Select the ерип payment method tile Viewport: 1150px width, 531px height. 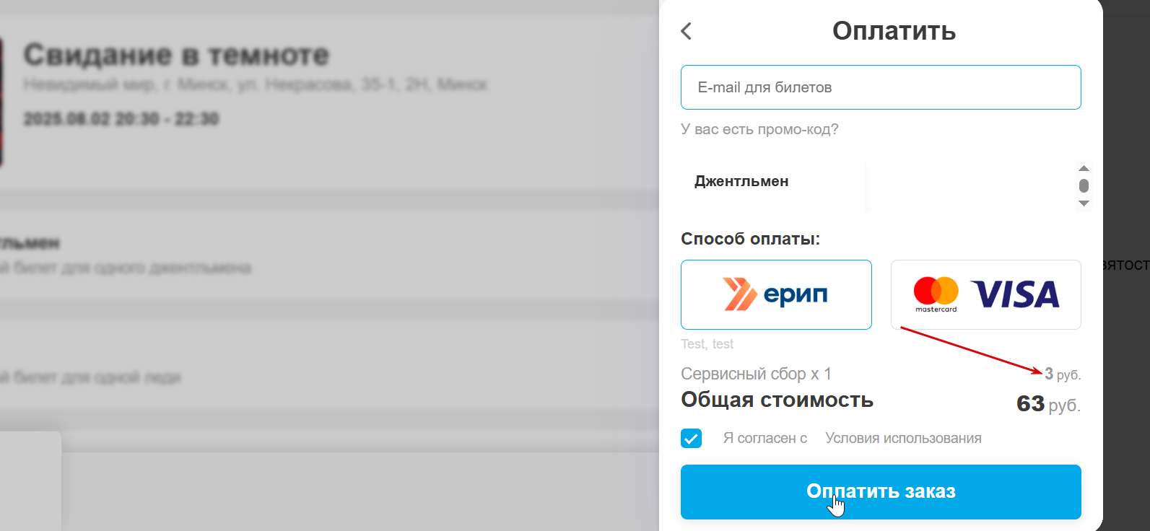776,294
